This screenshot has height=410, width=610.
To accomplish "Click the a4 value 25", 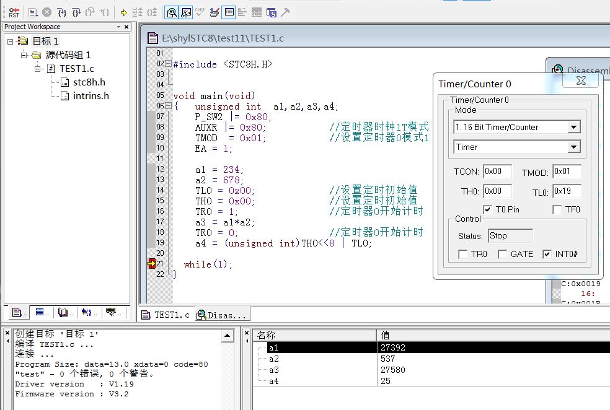I will point(386,381).
